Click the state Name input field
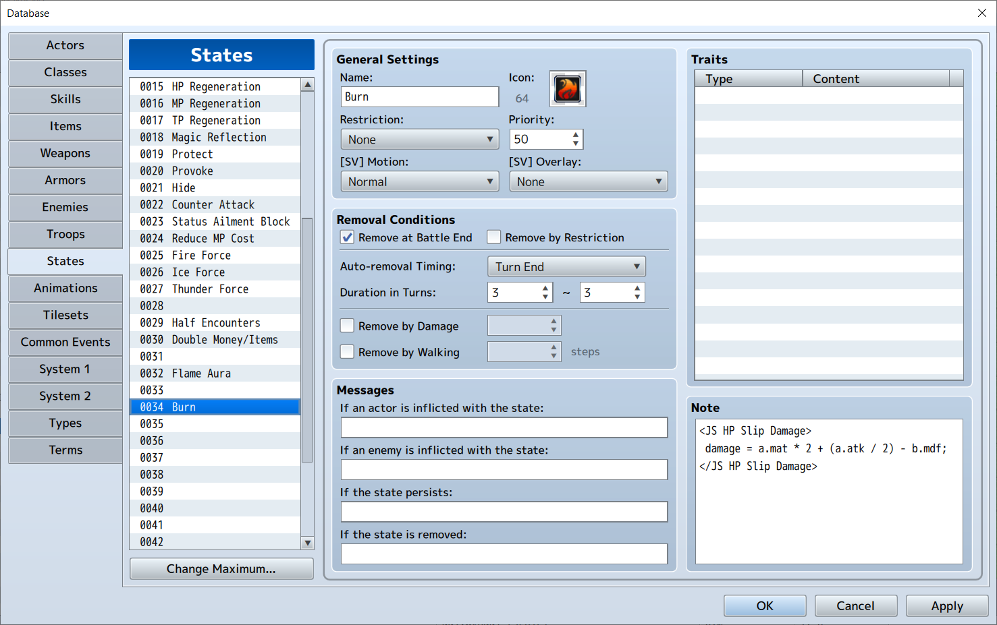Image resolution: width=997 pixels, height=625 pixels. pyautogui.click(x=420, y=97)
